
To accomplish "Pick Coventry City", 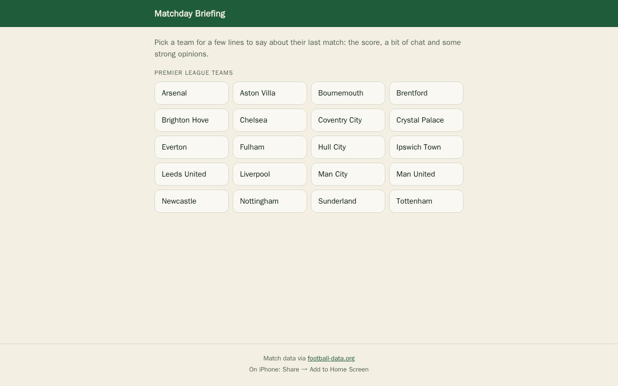I will (x=348, y=120).
